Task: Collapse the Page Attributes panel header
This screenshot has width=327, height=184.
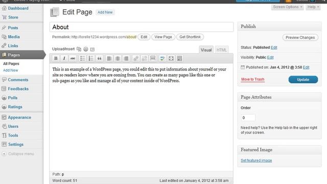Action: point(279,97)
